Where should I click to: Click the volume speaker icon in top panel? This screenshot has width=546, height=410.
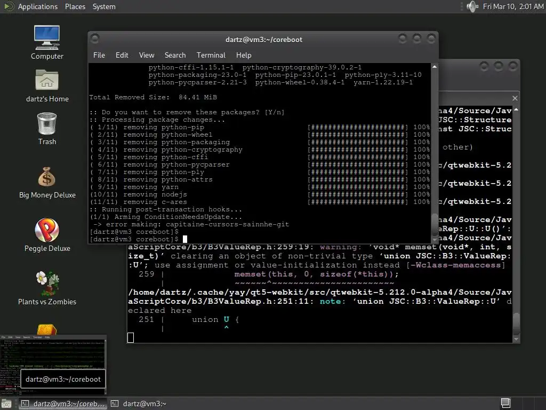pyautogui.click(x=472, y=6)
